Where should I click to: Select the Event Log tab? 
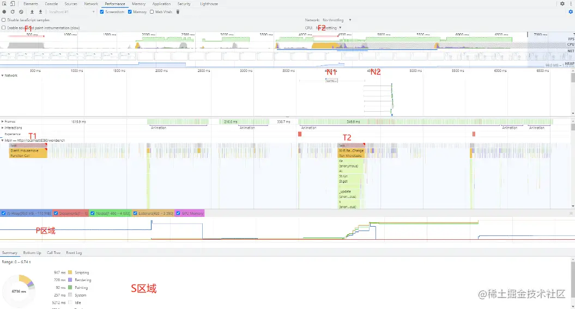[x=74, y=252]
